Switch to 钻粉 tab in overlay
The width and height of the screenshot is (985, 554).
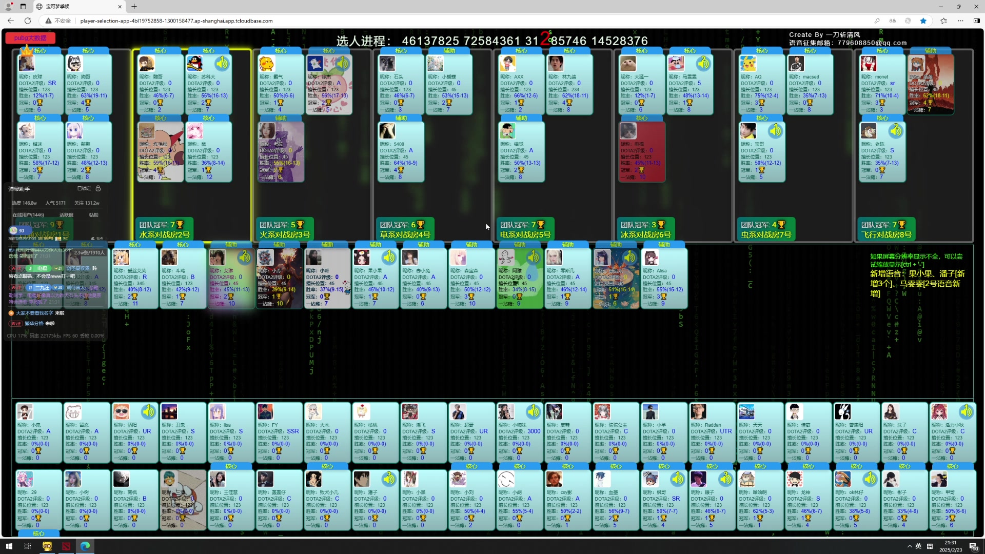(93, 215)
